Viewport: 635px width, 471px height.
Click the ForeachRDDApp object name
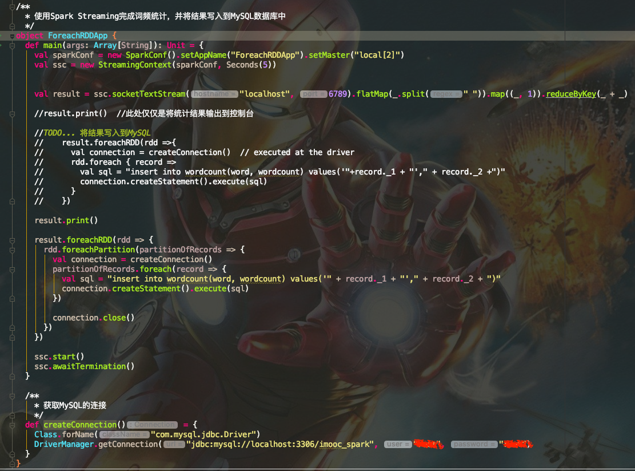(x=78, y=35)
